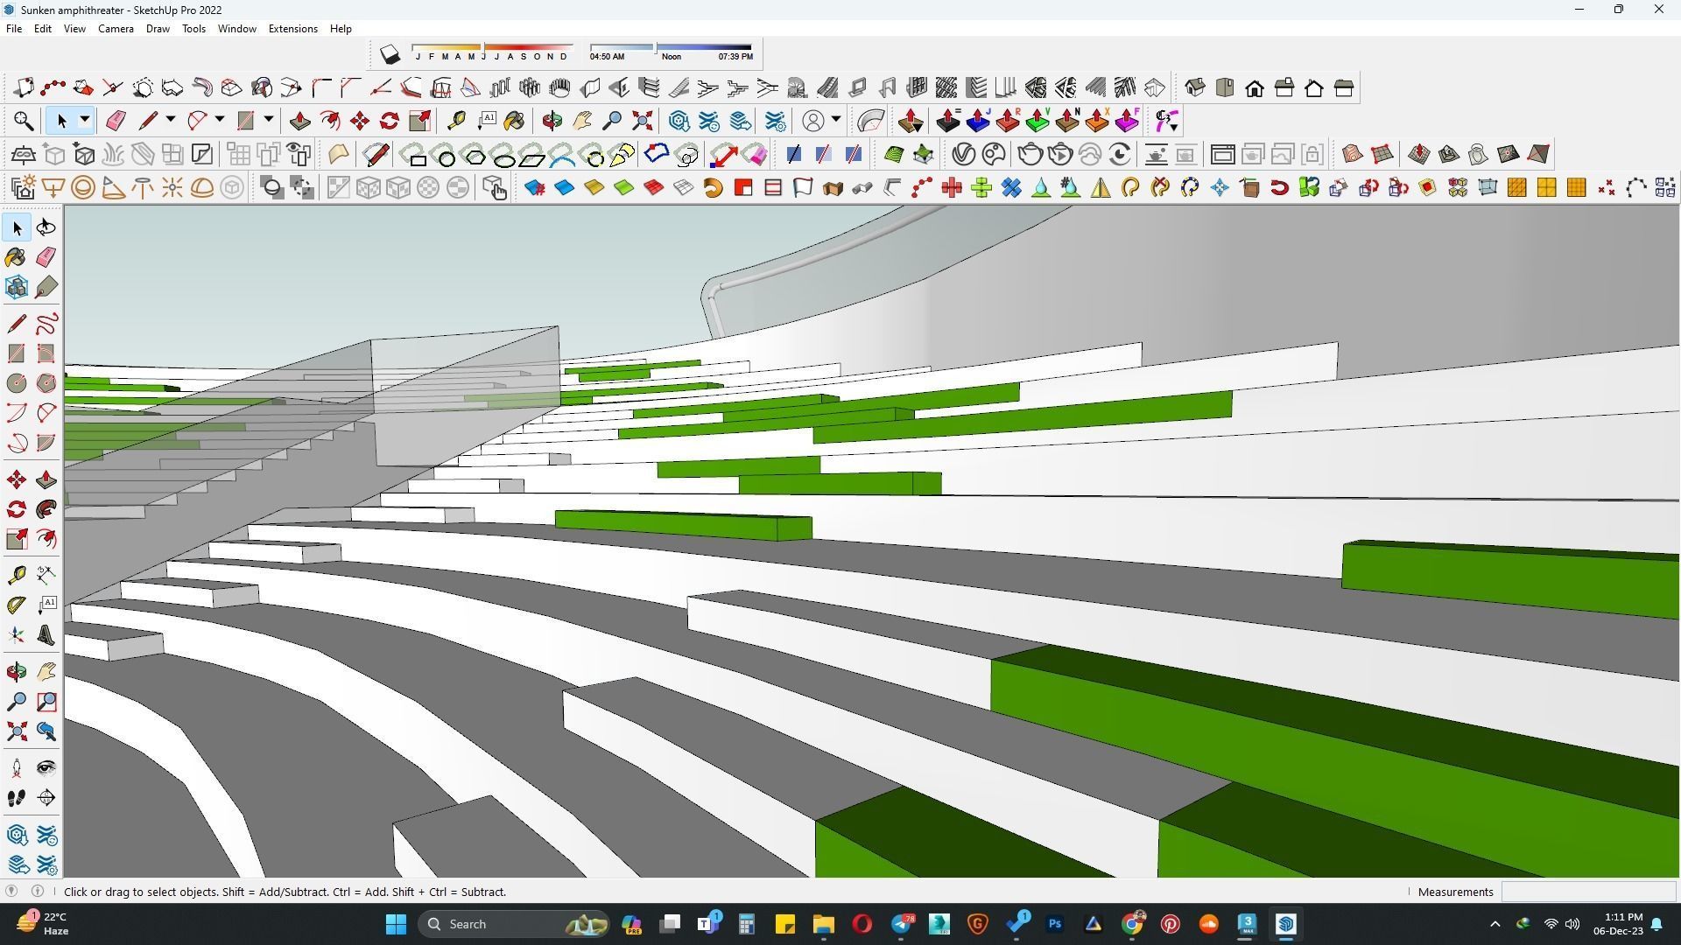Image resolution: width=1681 pixels, height=945 pixels.
Task: Open the Arc tool dropdown arrow
Action: click(220, 120)
